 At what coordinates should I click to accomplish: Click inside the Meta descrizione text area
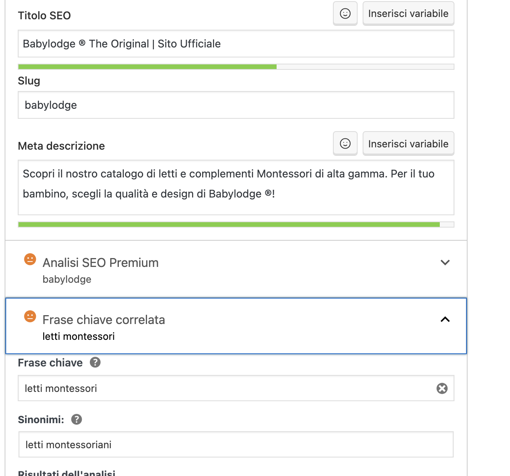click(236, 187)
